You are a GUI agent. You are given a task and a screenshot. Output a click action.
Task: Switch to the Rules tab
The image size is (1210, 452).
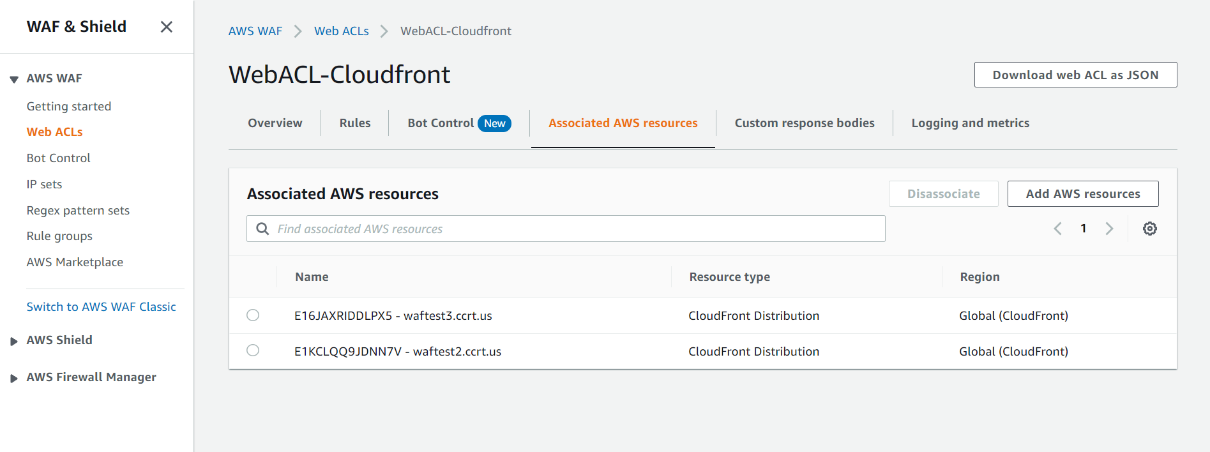tap(355, 123)
